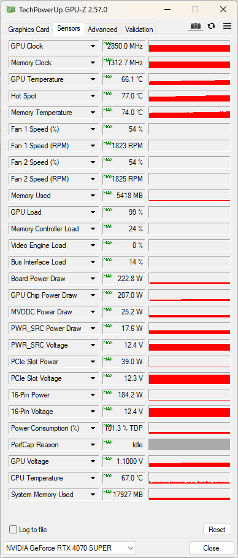The image size is (238, 558).
Task: Expand the Fan 2 Speed (RPM) dropdown
Action: tap(93, 179)
